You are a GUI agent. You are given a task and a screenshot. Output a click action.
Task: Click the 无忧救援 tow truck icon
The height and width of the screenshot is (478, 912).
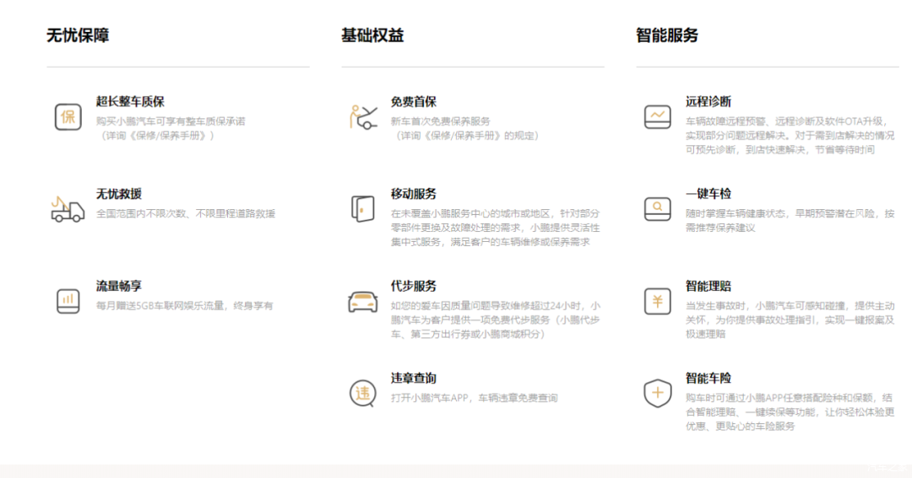[68, 208]
